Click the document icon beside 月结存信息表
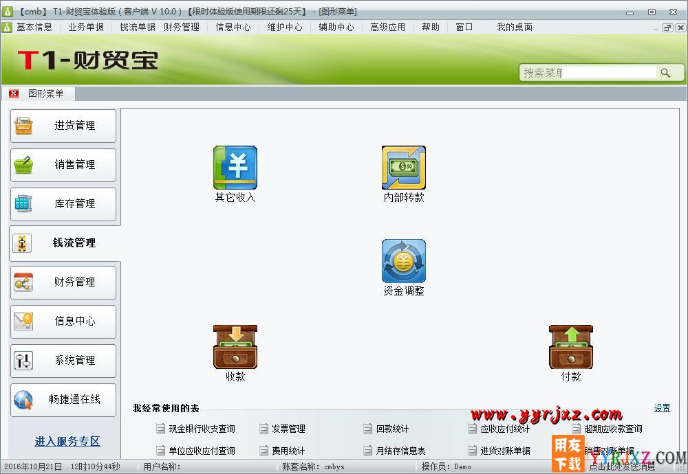The height and width of the screenshot is (474, 688). 367,451
